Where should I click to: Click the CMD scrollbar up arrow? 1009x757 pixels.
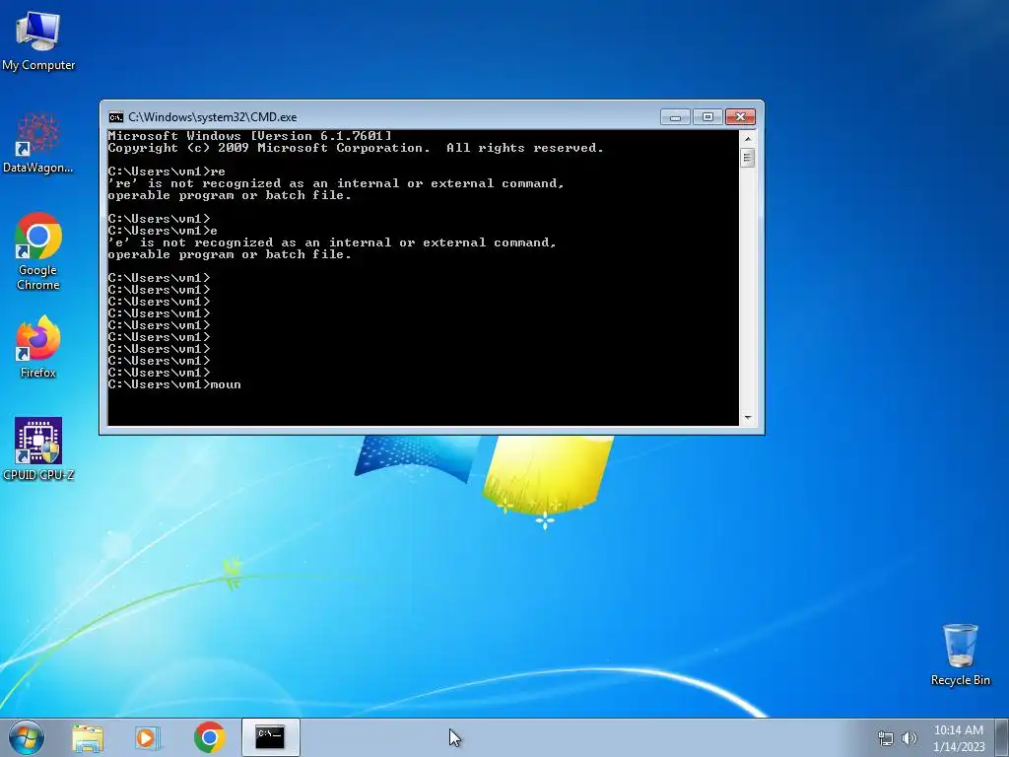[747, 138]
